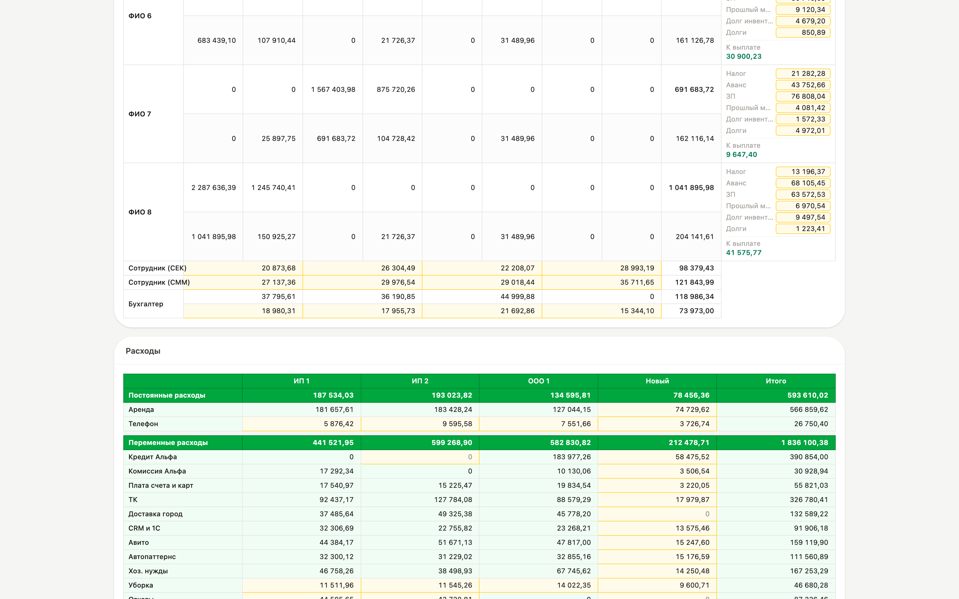Click ФИО 8 value 2 287 636,39
Image resolution: width=959 pixels, height=599 pixels.
tap(213, 188)
